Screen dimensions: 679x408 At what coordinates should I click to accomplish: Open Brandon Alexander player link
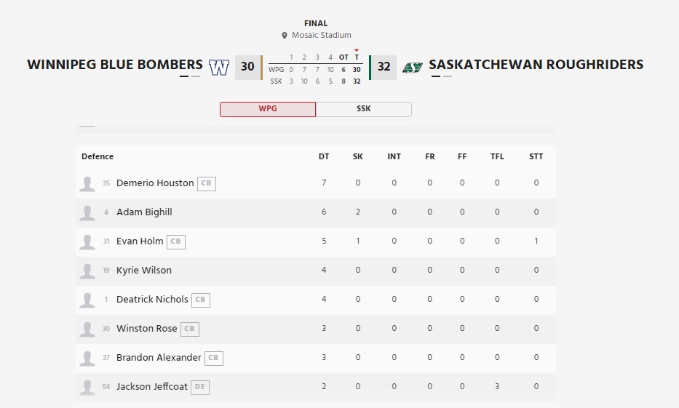tap(159, 358)
